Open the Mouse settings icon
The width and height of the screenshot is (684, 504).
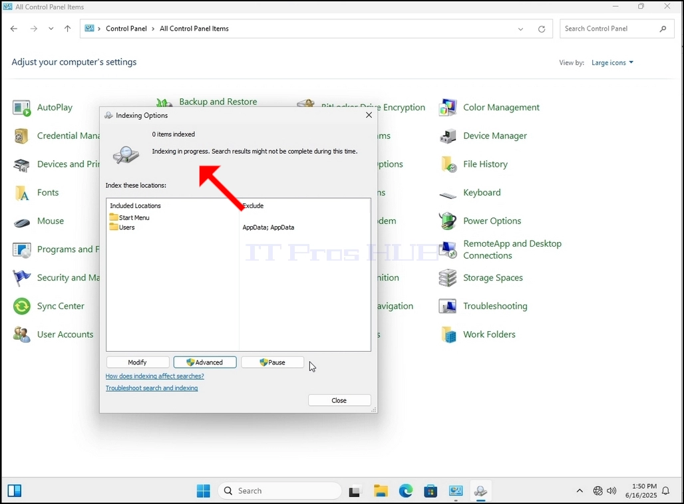tap(21, 221)
